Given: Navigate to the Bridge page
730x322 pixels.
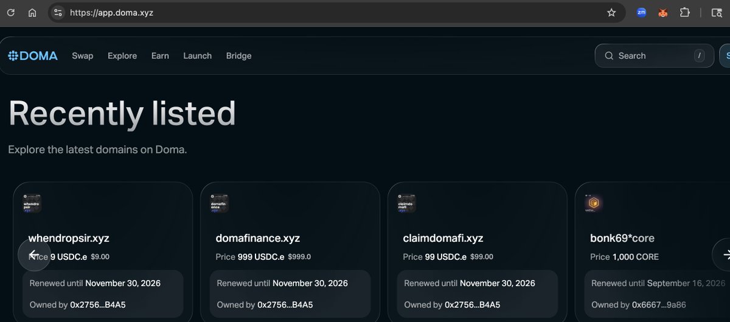Looking at the screenshot, I should point(238,55).
